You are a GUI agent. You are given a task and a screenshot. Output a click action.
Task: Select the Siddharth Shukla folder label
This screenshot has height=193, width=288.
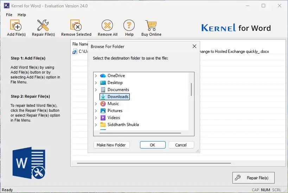123,125
